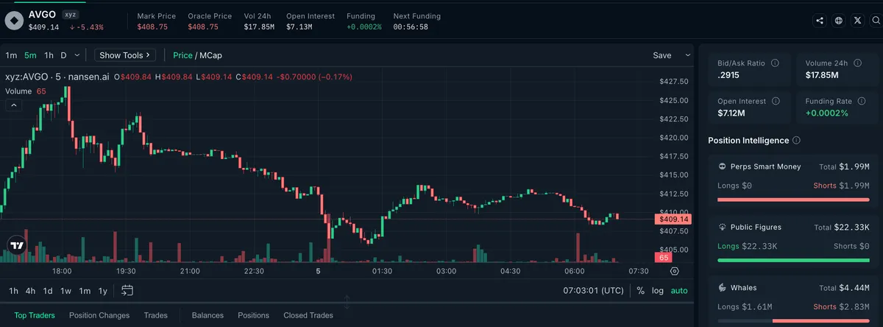Toggle log scale on chart

[658, 290]
